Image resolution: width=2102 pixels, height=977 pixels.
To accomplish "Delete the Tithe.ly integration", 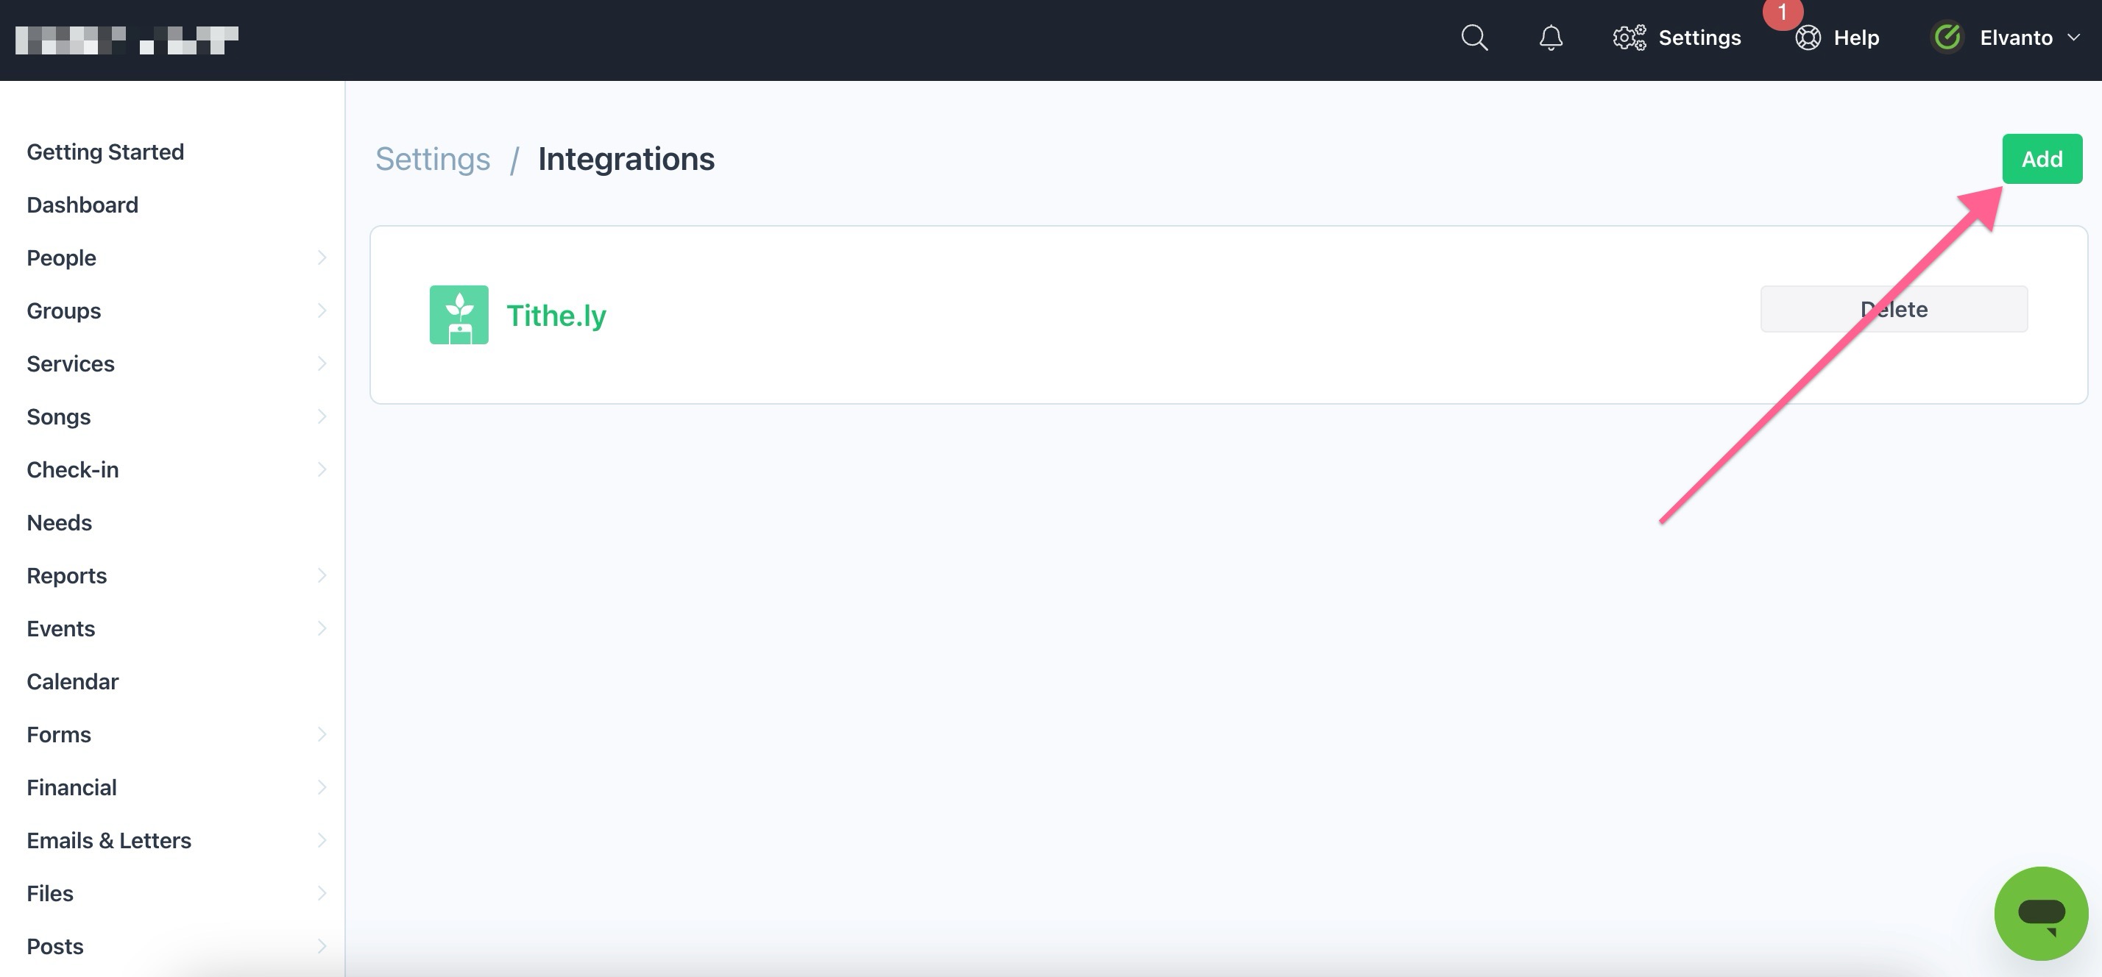I will 1894,308.
